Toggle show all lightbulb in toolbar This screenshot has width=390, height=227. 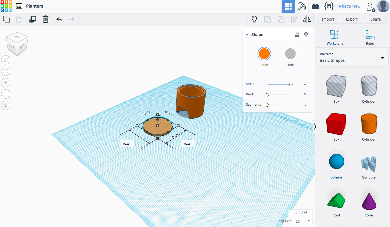254,19
